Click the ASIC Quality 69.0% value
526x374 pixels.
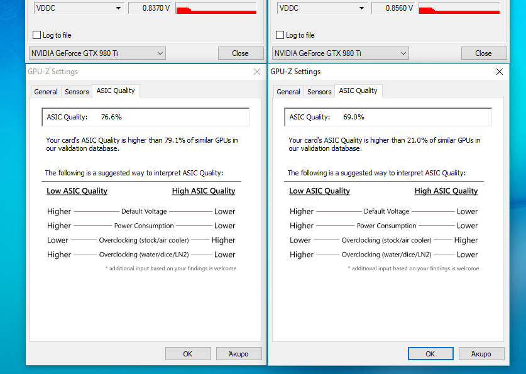click(x=354, y=117)
